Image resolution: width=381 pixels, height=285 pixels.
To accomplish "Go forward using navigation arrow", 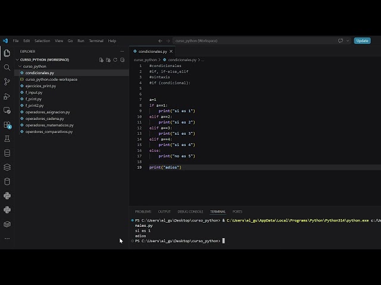I will [168, 41].
